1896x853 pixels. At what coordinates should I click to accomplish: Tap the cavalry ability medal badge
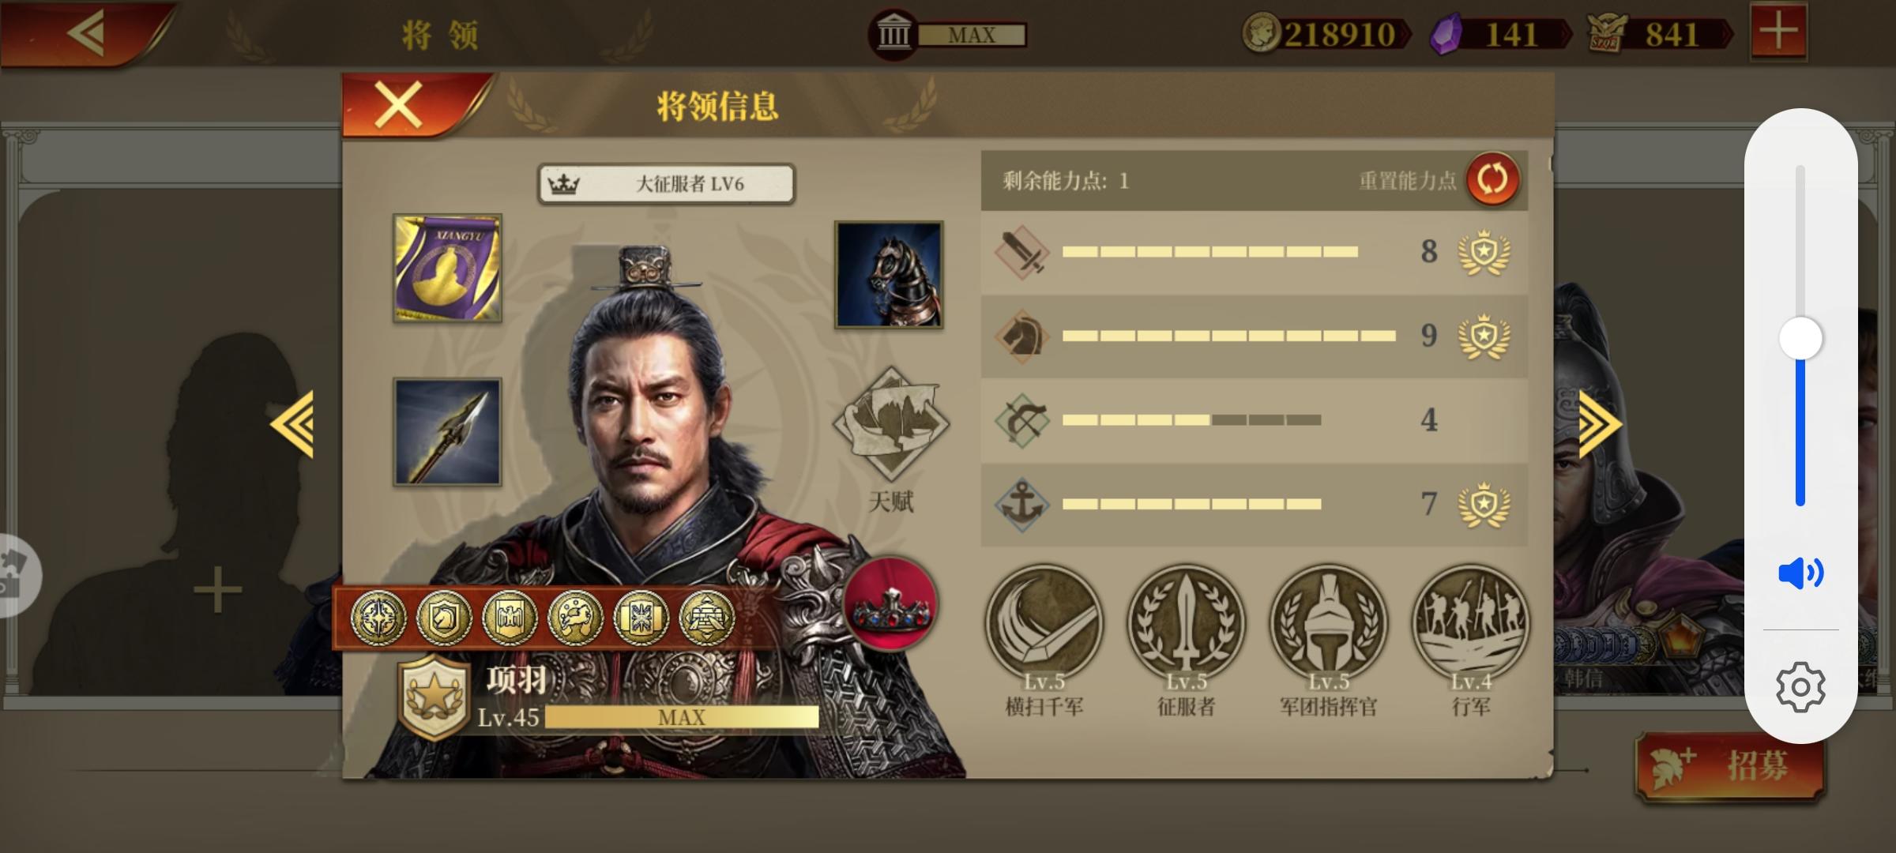coord(1484,336)
